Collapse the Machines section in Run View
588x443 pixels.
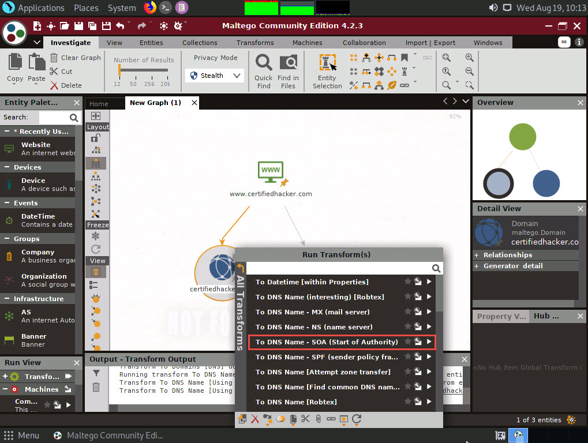pyautogui.click(x=5, y=389)
